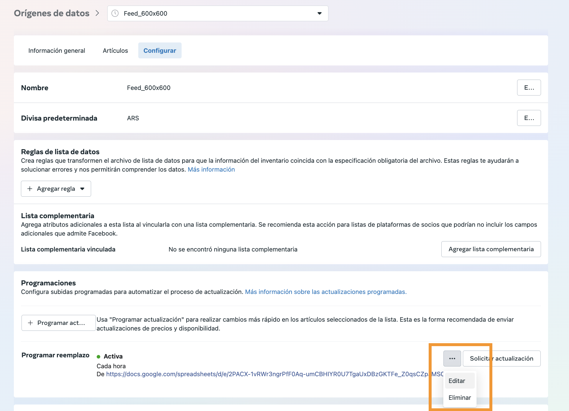Click the plus icon on Agregar regla

(x=30, y=189)
